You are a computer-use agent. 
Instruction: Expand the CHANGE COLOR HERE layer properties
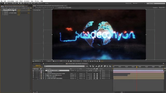click(x=40, y=71)
